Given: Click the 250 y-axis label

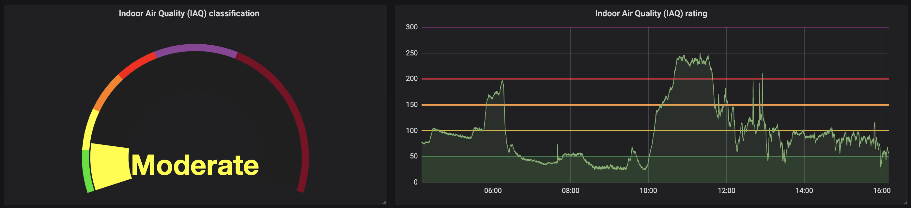Looking at the screenshot, I should (x=412, y=53).
